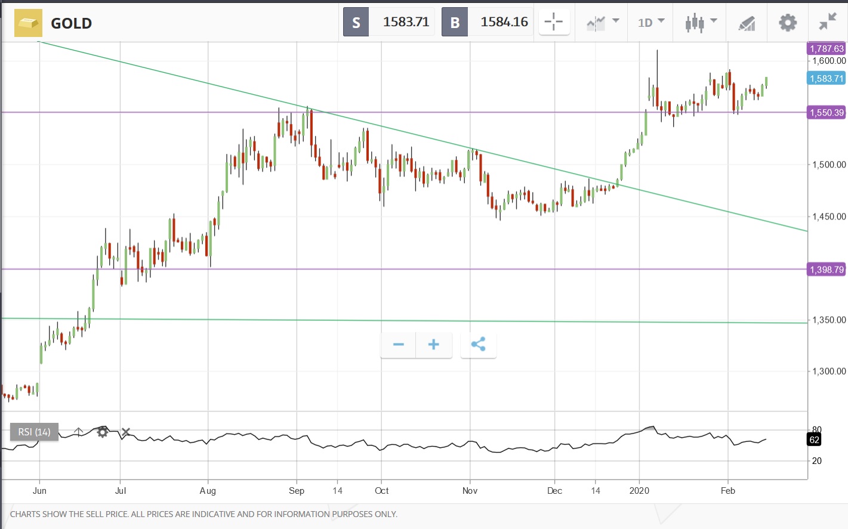The width and height of the screenshot is (848, 529).
Task: Click the current price tag 1583.71 on axis
Action: [x=826, y=78]
